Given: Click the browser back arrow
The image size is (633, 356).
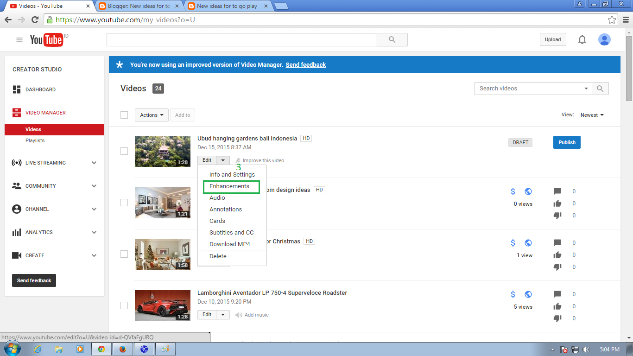Looking at the screenshot, I should coord(8,20).
